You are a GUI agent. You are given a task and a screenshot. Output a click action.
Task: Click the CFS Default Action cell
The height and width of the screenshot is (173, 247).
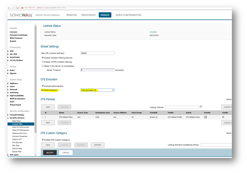(x=193, y=117)
